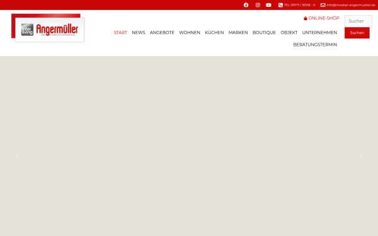Click the shopping bag Online-Shop icon

coord(305,18)
